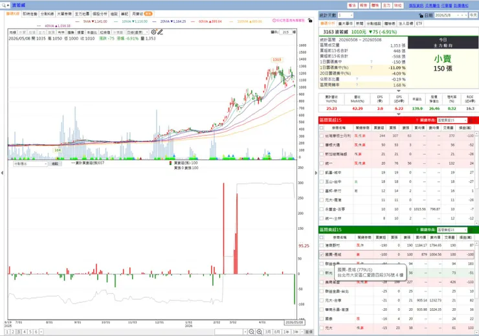Check the 台灣摩根士丹利 broker checkbox
The image size is (479, 336).
tap(321, 135)
